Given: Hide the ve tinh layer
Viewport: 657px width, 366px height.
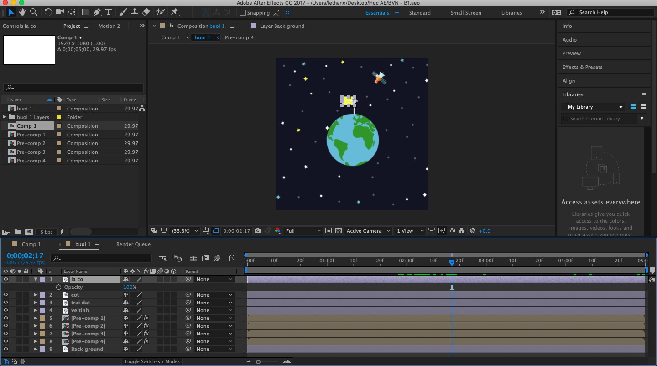Looking at the screenshot, I should pos(6,310).
